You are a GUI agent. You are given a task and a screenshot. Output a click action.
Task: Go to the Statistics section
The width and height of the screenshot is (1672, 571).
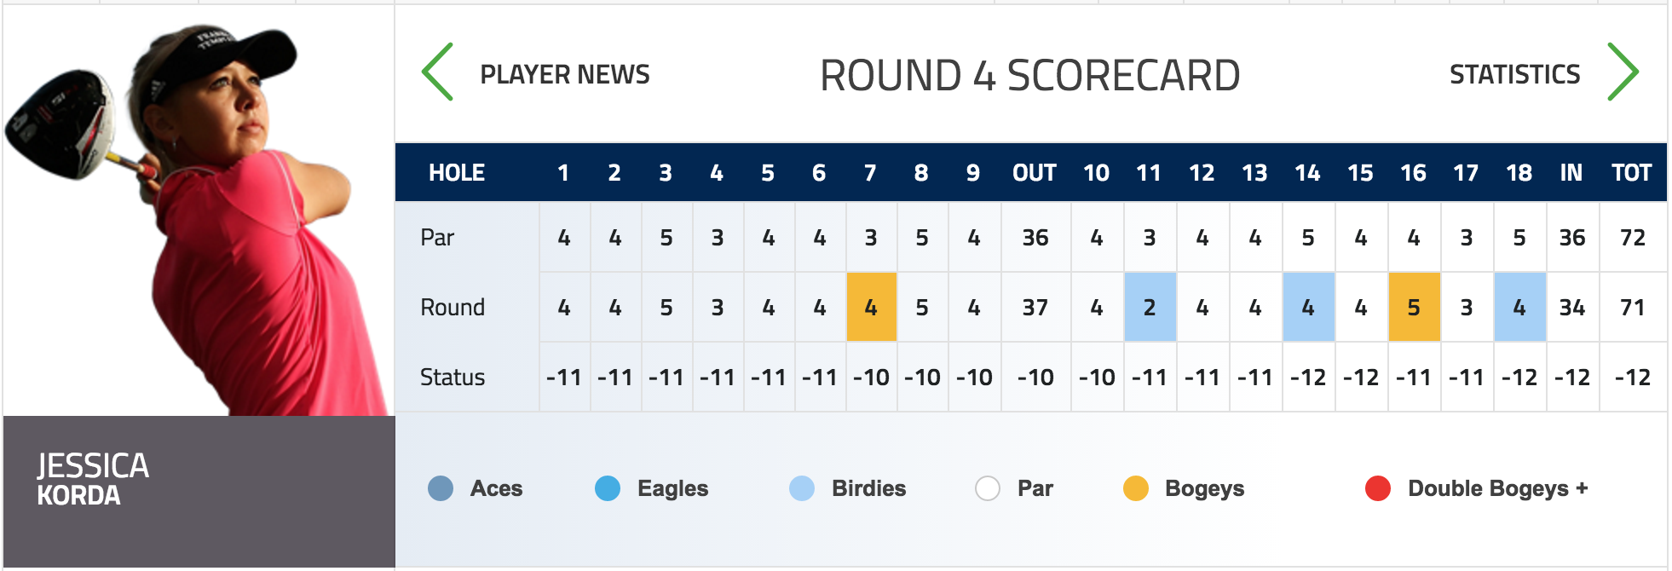click(x=1514, y=75)
